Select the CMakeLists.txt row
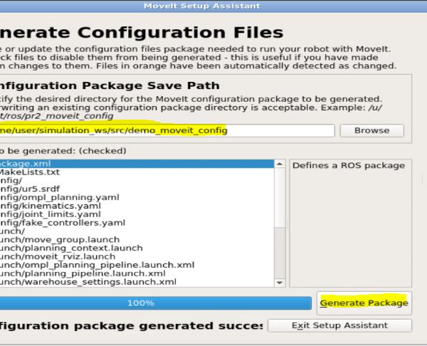Screen dimensions: 427x346 click(x=137, y=172)
